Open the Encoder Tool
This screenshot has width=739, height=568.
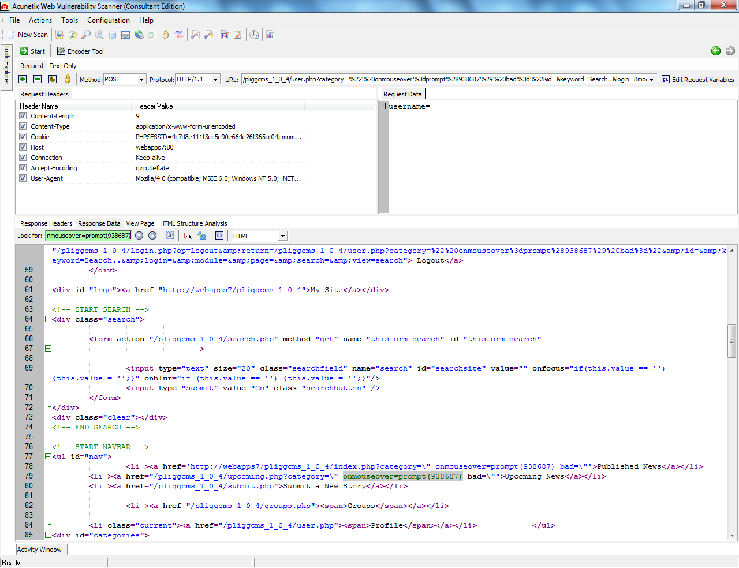pos(80,51)
